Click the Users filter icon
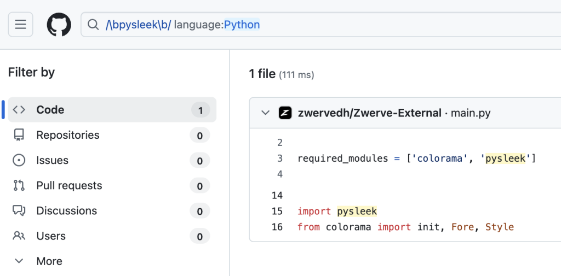Image resolution: width=561 pixels, height=276 pixels. [19, 236]
